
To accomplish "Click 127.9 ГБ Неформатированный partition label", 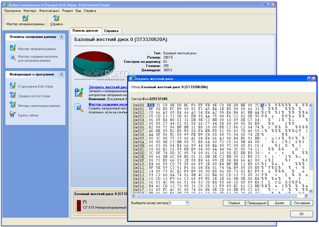I will coord(104,207).
